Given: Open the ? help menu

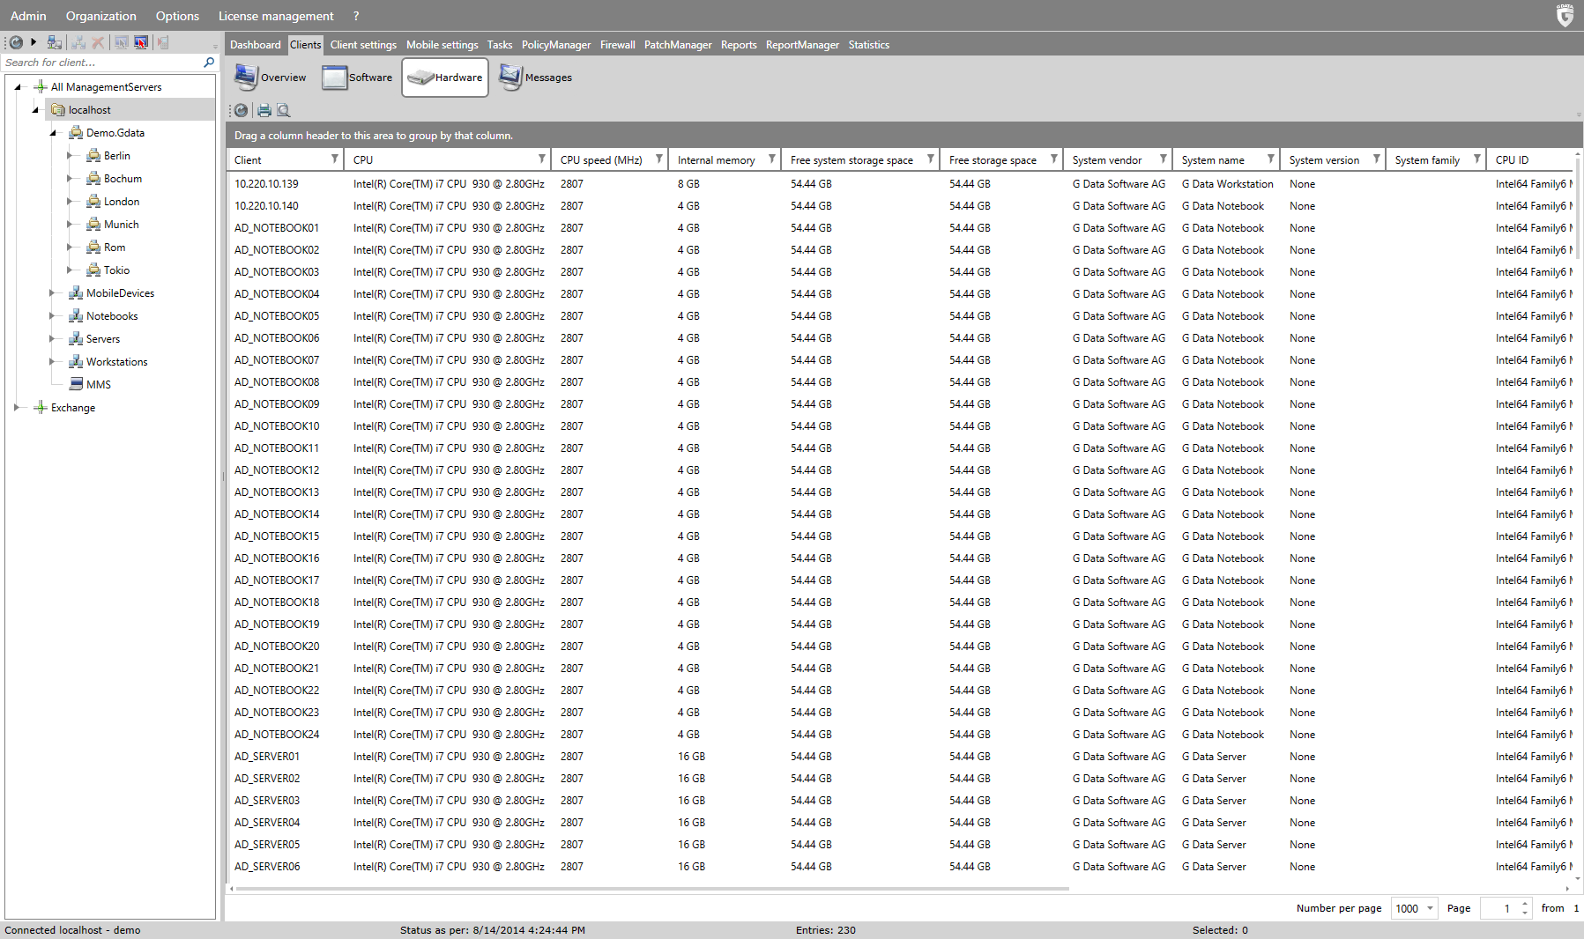Looking at the screenshot, I should point(356,16).
